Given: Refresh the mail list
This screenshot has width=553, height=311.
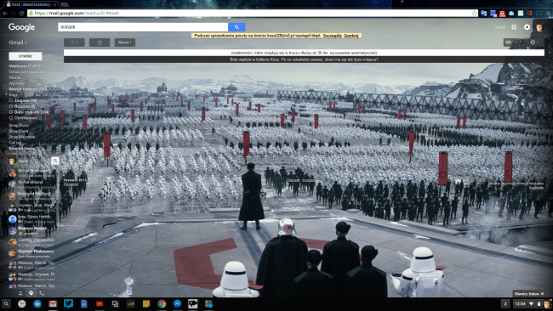Looking at the screenshot, I should 100,42.
